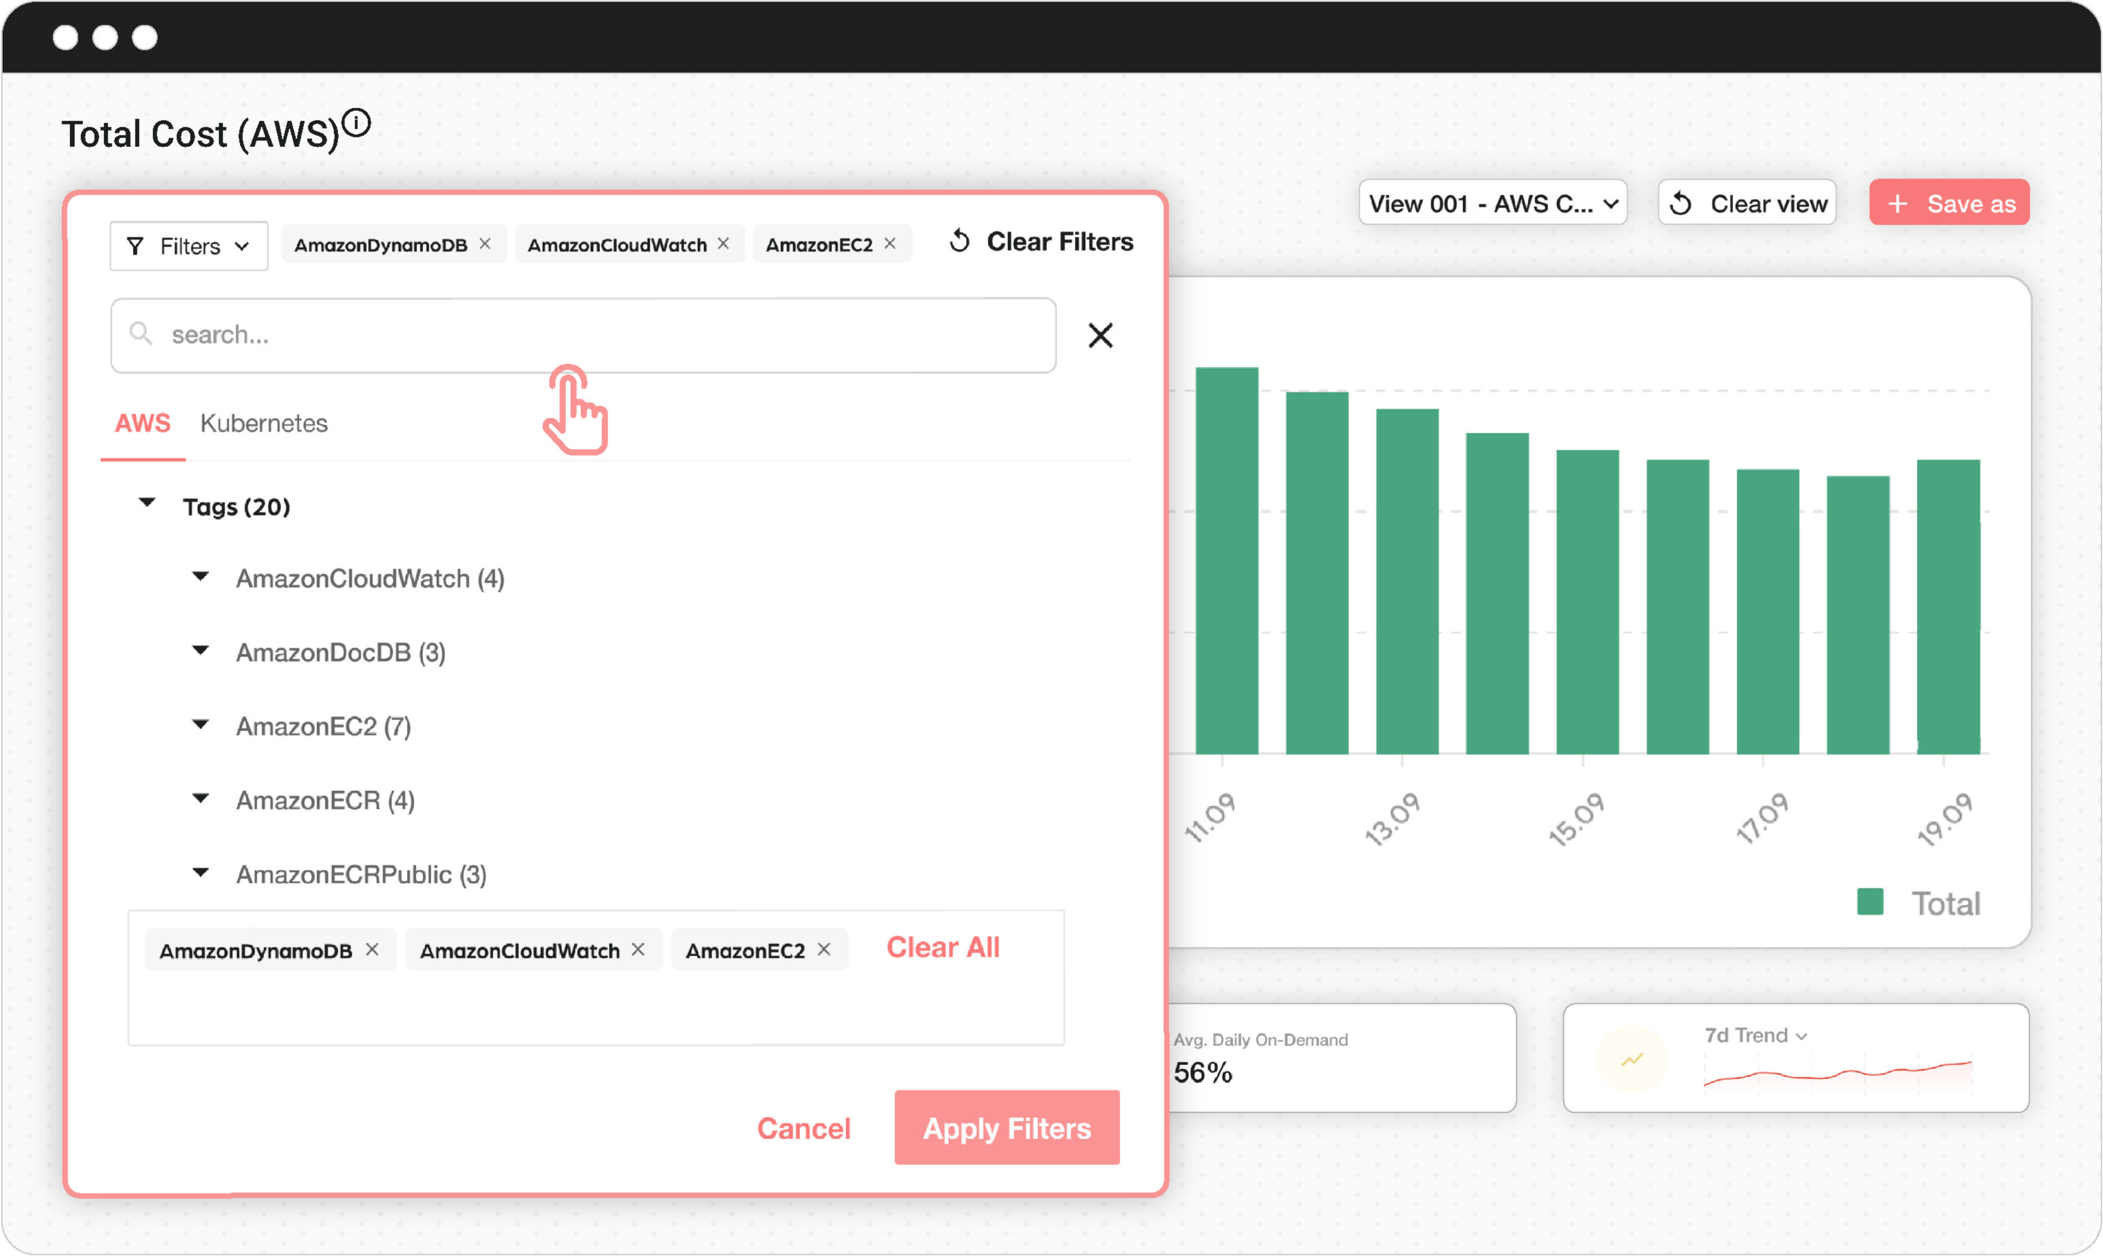
Task: Close the filter search panel with X
Action: point(1100,335)
